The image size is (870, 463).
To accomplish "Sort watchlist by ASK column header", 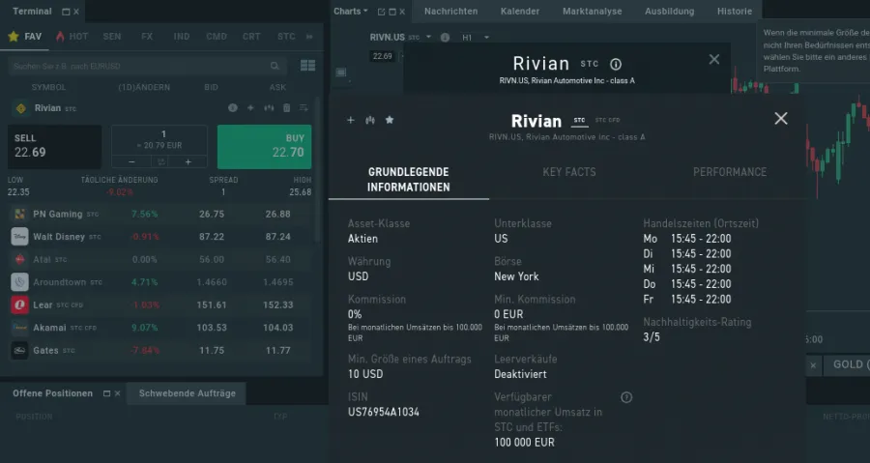I will [x=278, y=87].
